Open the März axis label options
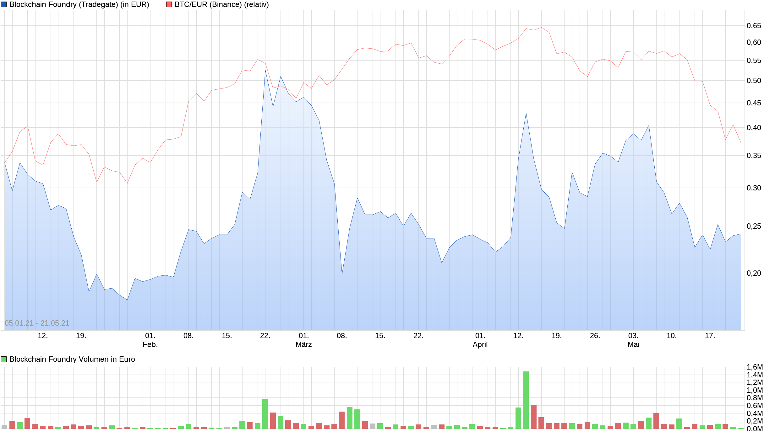This screenshot has width=775, height=437. [304, 344]
